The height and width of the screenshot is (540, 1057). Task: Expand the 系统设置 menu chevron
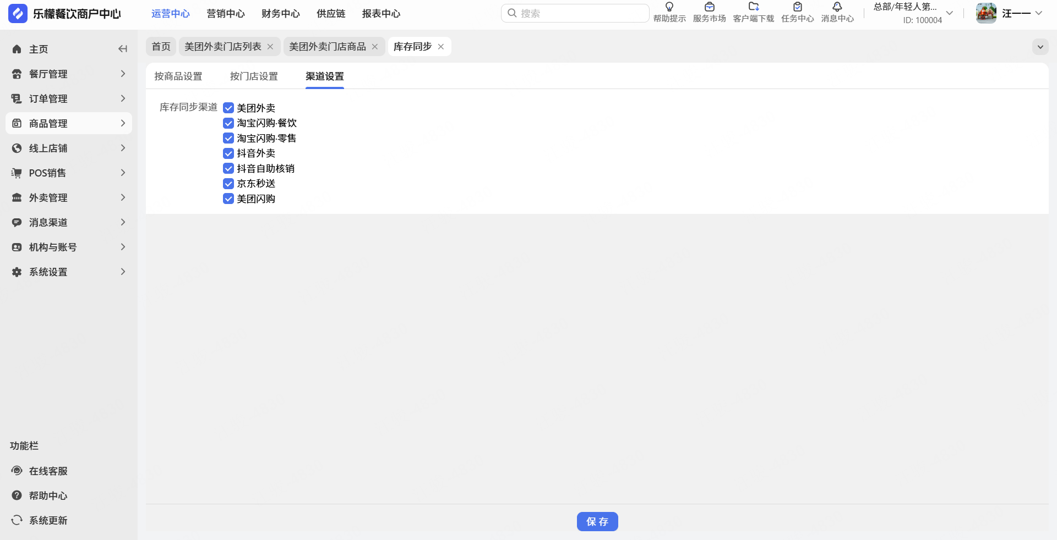tap(123, 272)
